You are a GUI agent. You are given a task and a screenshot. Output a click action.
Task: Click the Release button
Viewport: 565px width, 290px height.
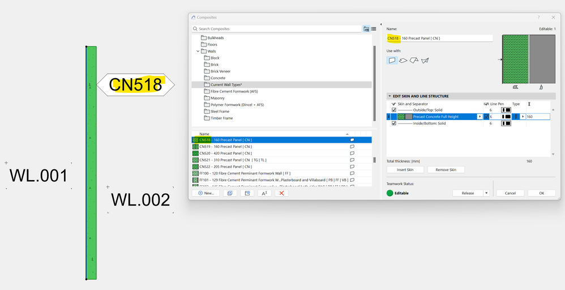tap(468, 193)
